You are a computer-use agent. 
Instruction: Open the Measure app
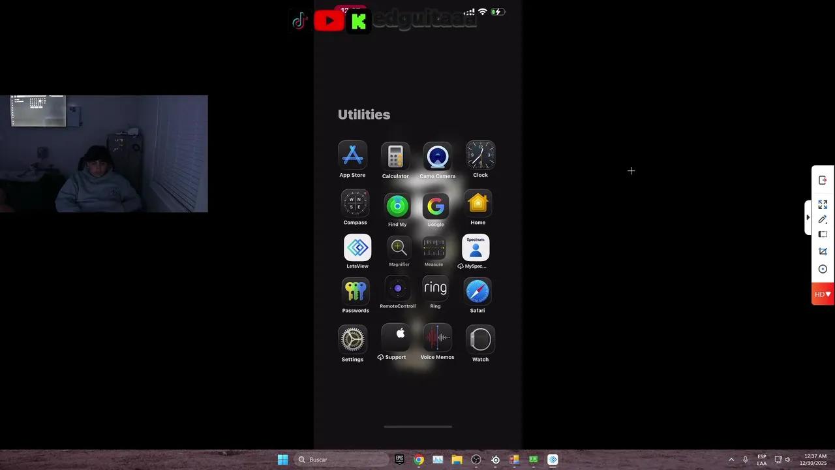(434, 248)
